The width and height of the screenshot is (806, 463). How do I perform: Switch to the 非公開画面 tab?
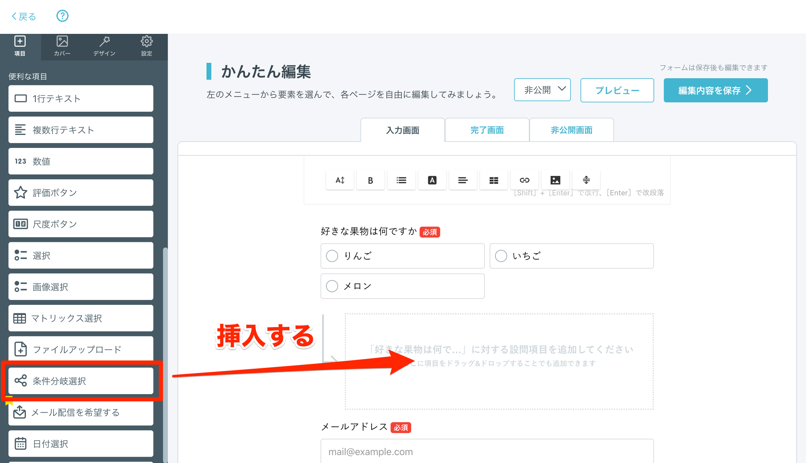[571, 130]
